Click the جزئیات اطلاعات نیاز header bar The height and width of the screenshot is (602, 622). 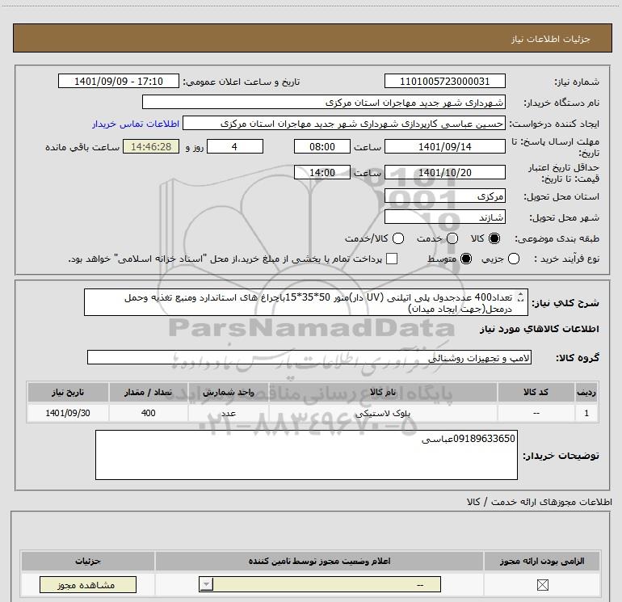point(312,38)
